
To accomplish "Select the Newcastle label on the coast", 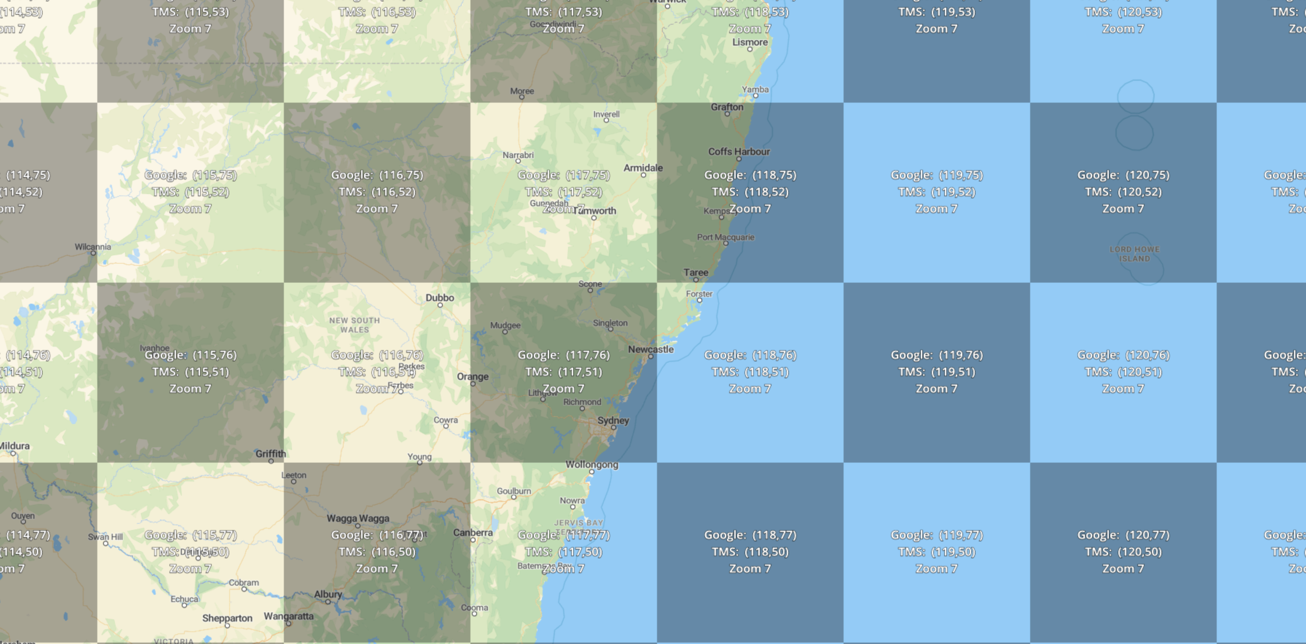I will click(650, 349).
